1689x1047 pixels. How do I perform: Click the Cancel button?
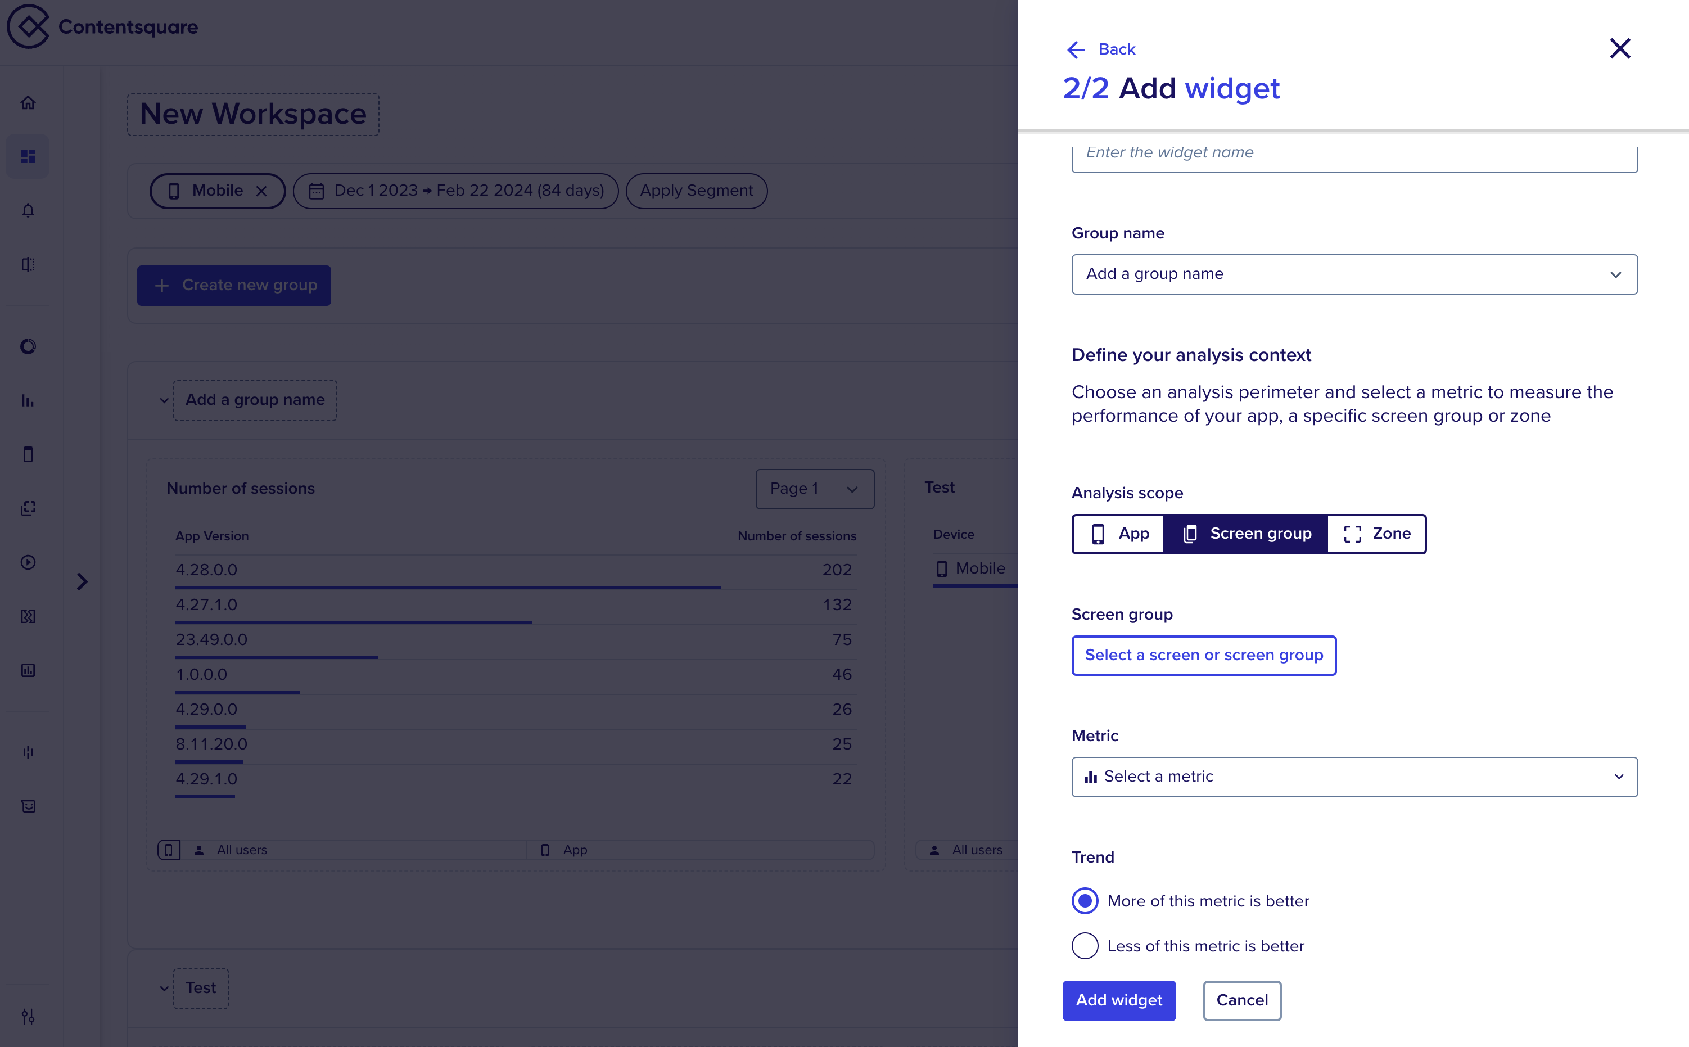click(x=1242, y=1000)
